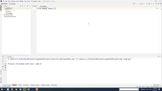Click CRLF line separator in status bar
Image resolution: width=162 pixels, height=91 pixels.
[x=140, y=87]
